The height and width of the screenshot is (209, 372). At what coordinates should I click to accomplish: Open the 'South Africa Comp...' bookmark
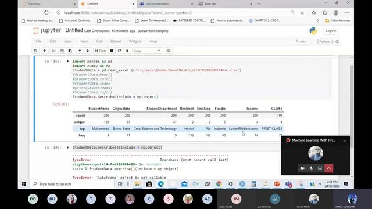[x=113, y=21]
